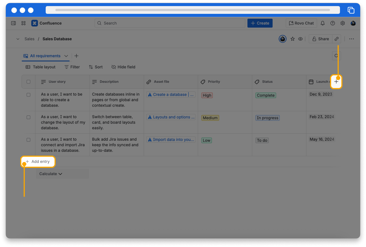Copy link using the chain icon
The image size is (366, 247).
(x=336, y=39)
